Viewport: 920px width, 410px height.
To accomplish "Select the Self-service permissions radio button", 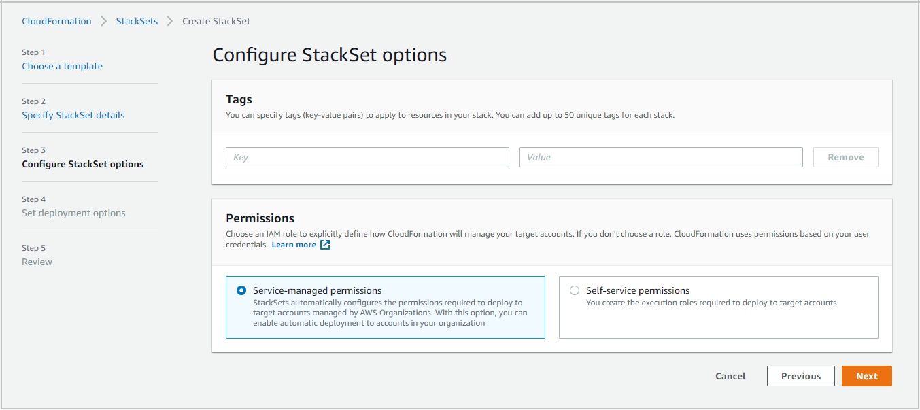I will [575, 290].
